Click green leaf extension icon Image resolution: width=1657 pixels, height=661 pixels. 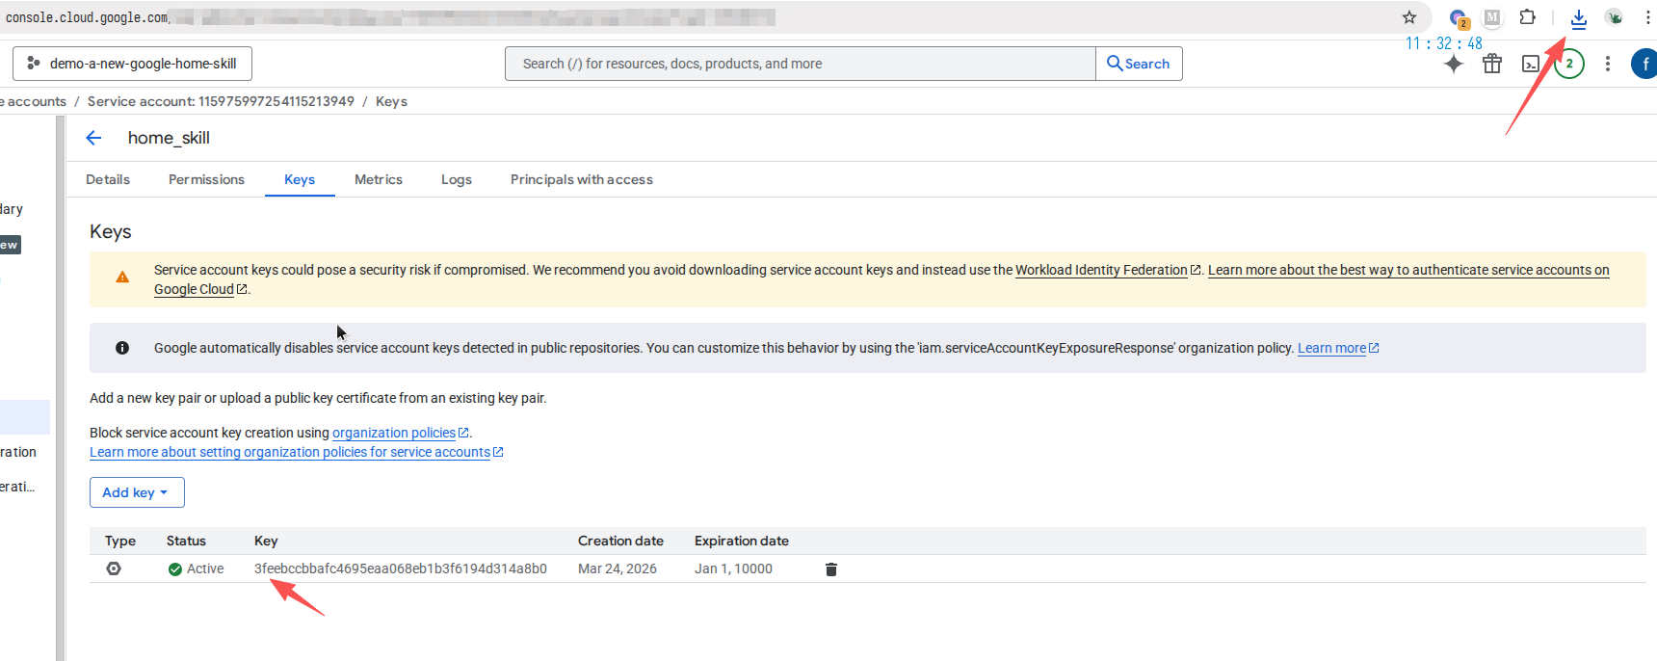(x=1615, y=17)
